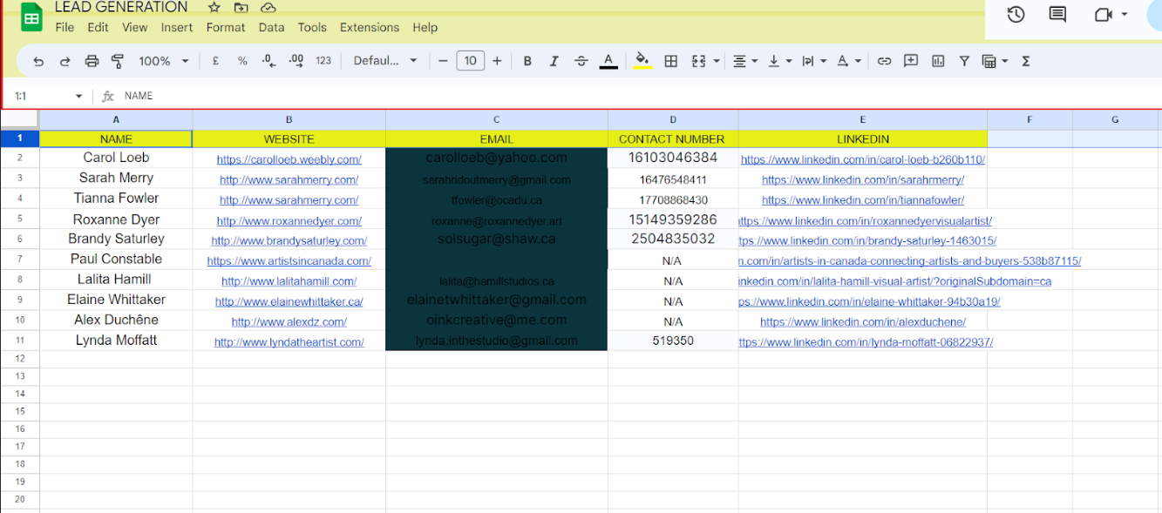This screenshot has height=513, width=1162.
Task: Format selection as percent
Action: pos(242,61)
